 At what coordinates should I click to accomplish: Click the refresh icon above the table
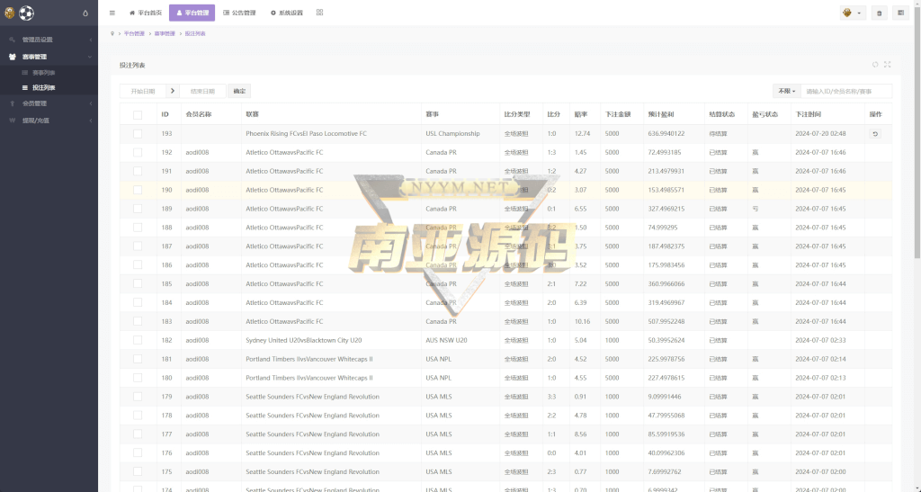(x=875, y=65)
